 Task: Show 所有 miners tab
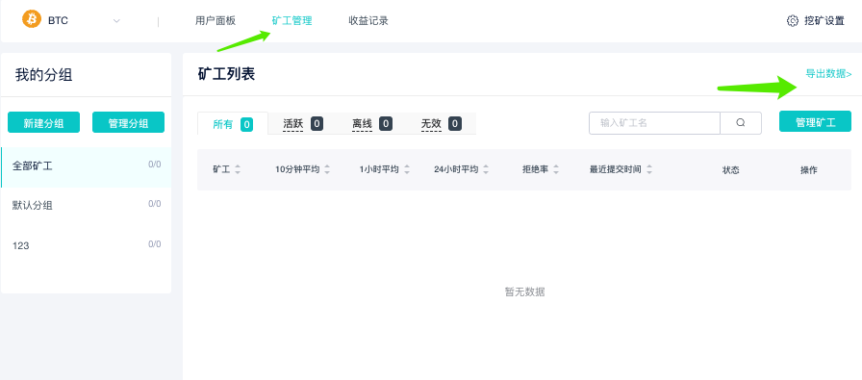233,124
